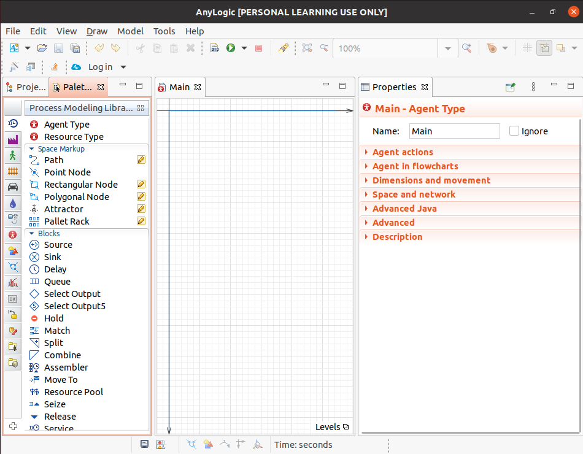Open the Fluid Library palette
This screenshot has height=454, width=583.
pos(12,203)
